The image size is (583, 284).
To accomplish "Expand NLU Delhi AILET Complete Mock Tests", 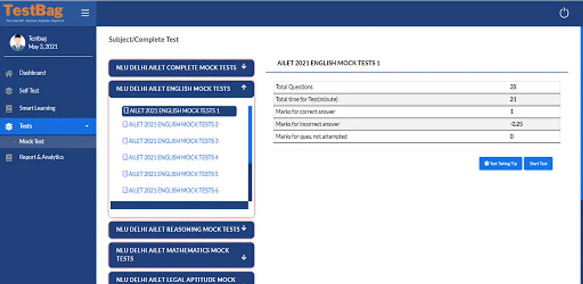I will click(x=181, y=68).
